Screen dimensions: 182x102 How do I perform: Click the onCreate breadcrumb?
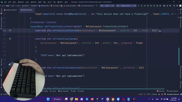coord(55,6)
